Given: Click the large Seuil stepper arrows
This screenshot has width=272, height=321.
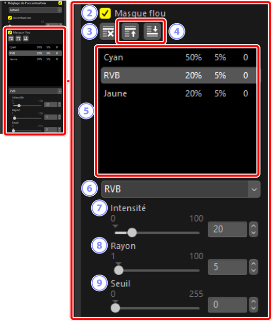Looking at the screenshot, I should 253,305.
